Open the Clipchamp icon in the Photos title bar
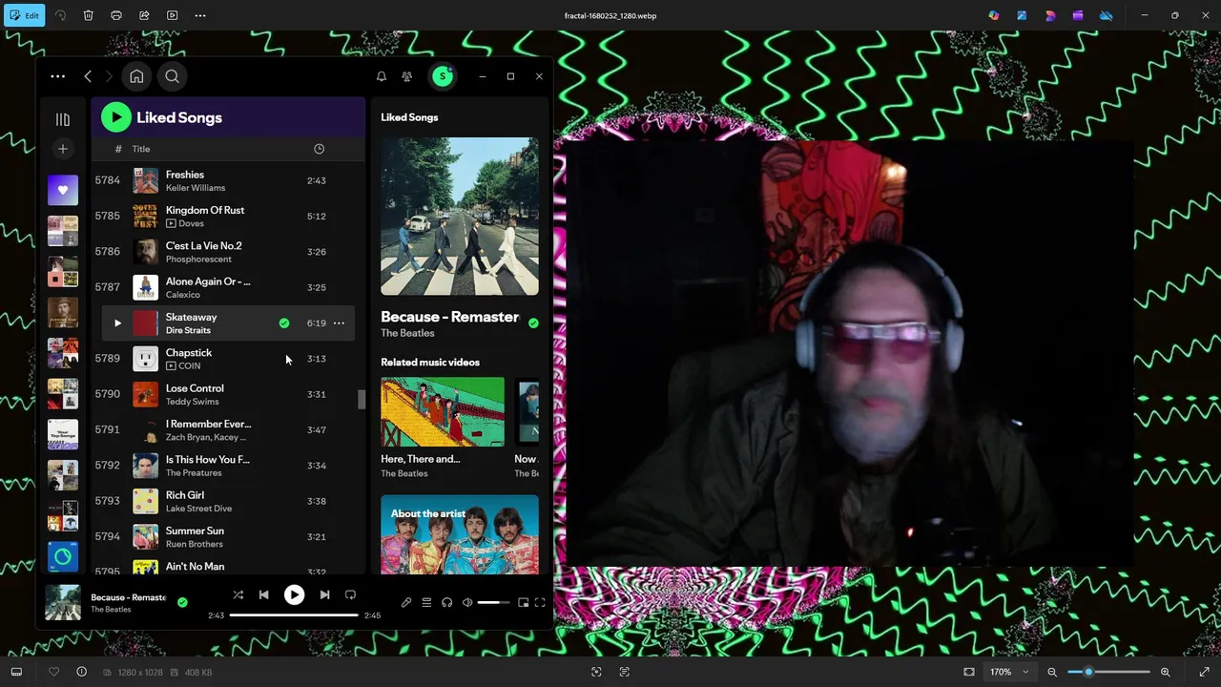Screen dimensions: 1221x687 pyautogui.click(x=1078, y=15)
